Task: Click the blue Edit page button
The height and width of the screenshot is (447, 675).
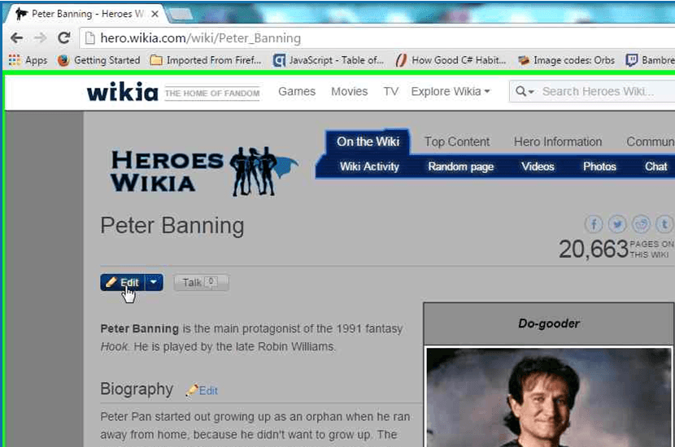Action: pyautogui.click(x=123, y=282)
